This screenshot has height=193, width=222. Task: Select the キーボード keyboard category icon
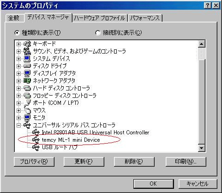[x=27, y=44]
